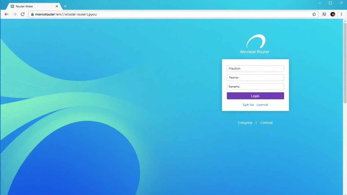This screenshot has height=195, width=347.
Task: Click the Learnel link below Login
Action: click(262, 105)
